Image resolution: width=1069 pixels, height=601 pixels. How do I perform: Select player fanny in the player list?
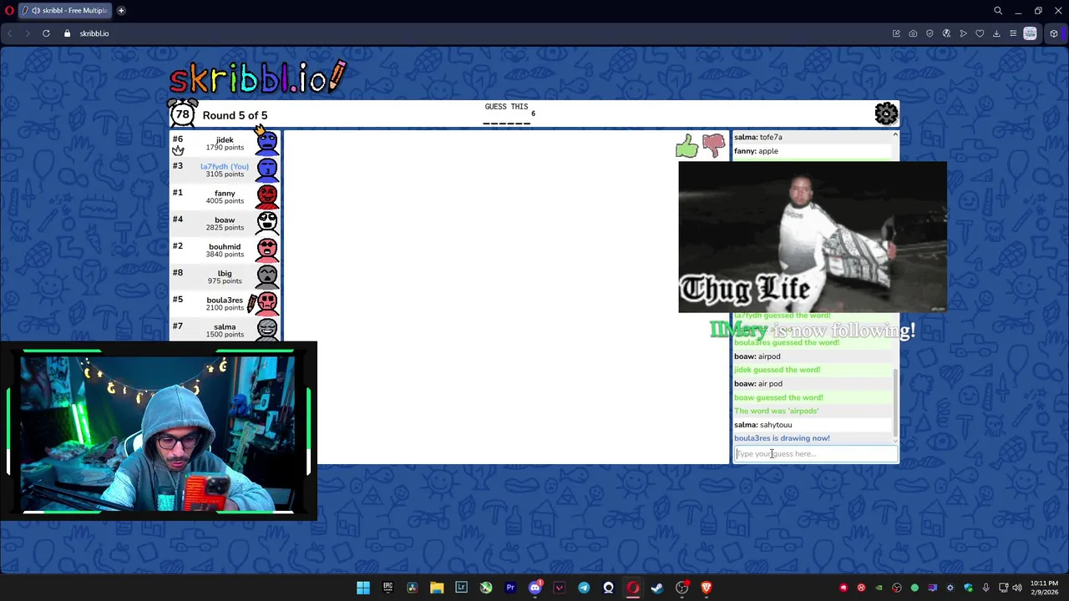225,197
